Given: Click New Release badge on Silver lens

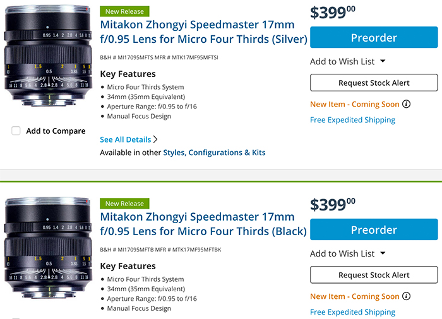Looking at the screenshot, I should point(124,11).
